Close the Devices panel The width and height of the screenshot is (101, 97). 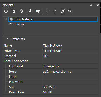[98, 5]
